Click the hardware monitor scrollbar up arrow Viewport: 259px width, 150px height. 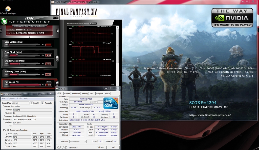118,27
